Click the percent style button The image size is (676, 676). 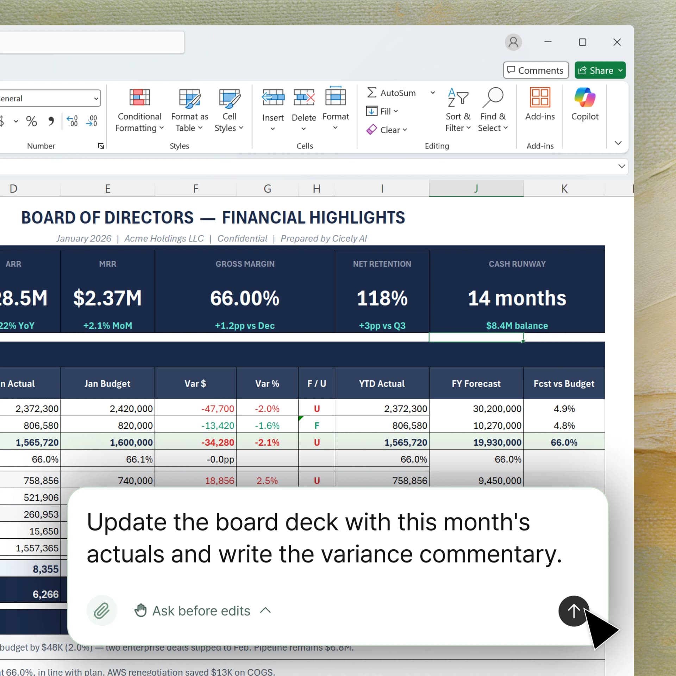click(31, 121)
